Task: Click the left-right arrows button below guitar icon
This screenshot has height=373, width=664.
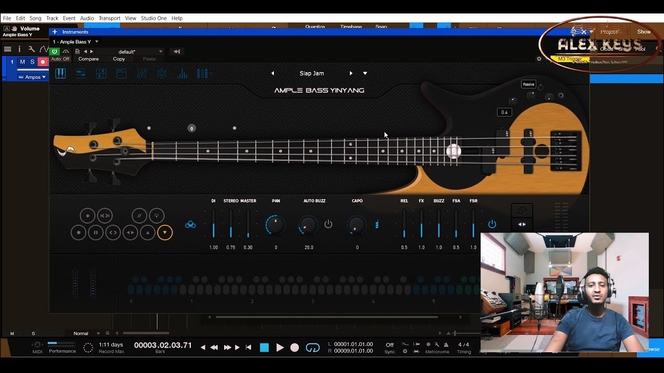Action: (522, 224)
